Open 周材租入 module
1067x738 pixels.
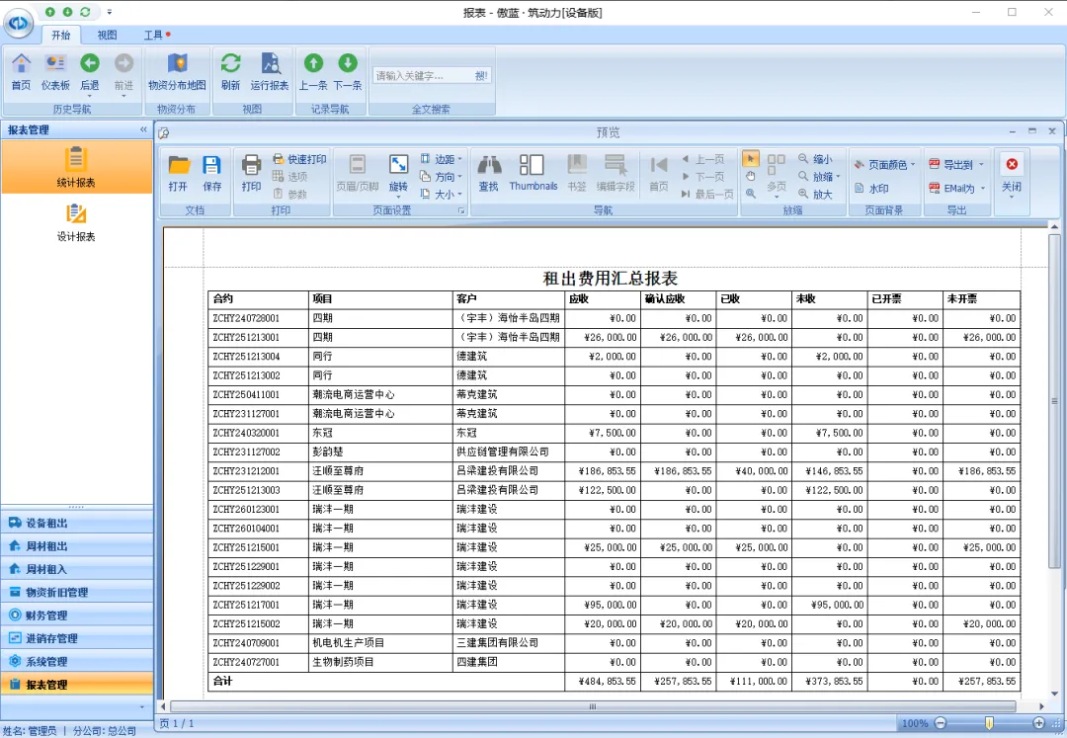pyautogui.click(x=76, y=569)
